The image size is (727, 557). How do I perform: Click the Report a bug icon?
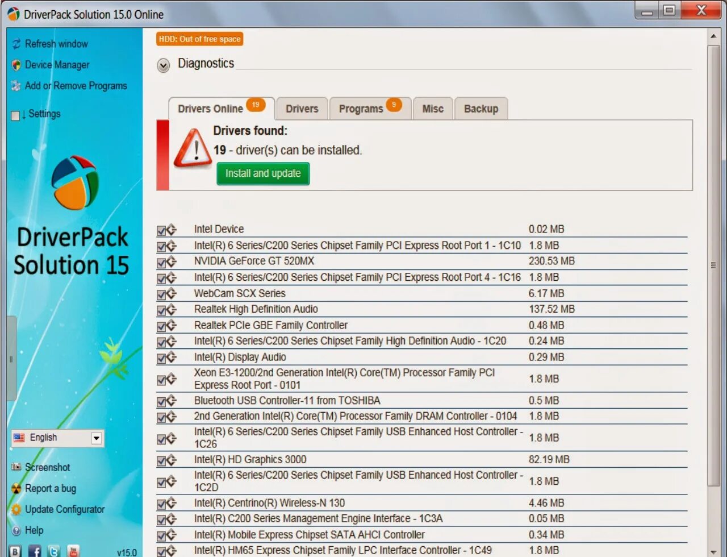pos(16,488)
